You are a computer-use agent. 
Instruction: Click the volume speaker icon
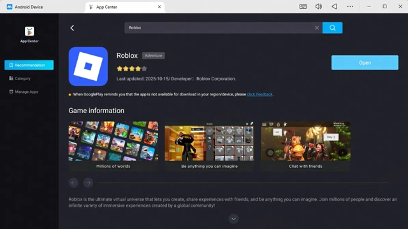point(319,6)
